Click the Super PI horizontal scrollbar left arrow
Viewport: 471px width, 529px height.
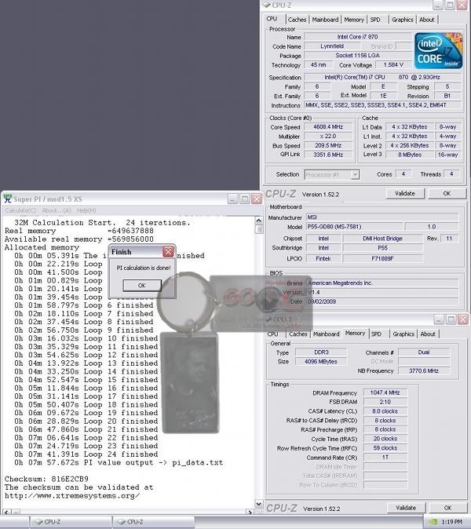[7, 513]
